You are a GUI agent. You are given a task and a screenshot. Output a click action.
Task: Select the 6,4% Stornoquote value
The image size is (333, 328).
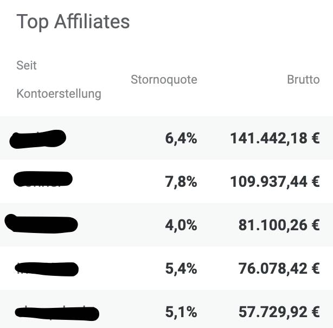click(x=181, y=138)
